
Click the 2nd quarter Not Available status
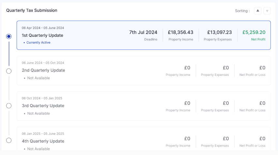[x=38, y=78]
